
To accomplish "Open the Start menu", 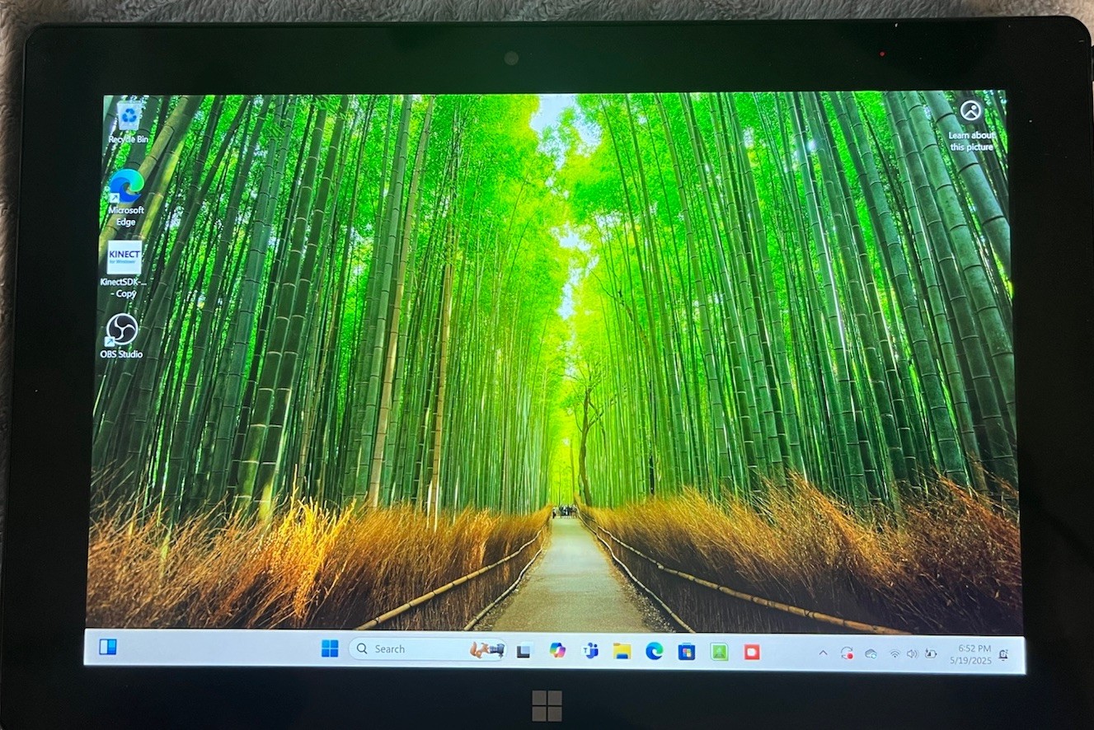I will click(330, 649).
